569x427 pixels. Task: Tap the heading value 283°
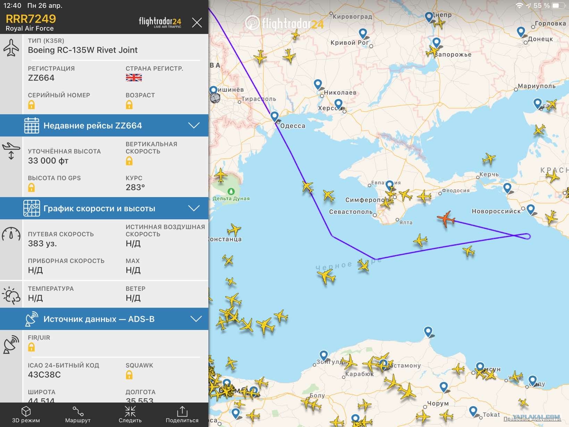pos(135,188)
